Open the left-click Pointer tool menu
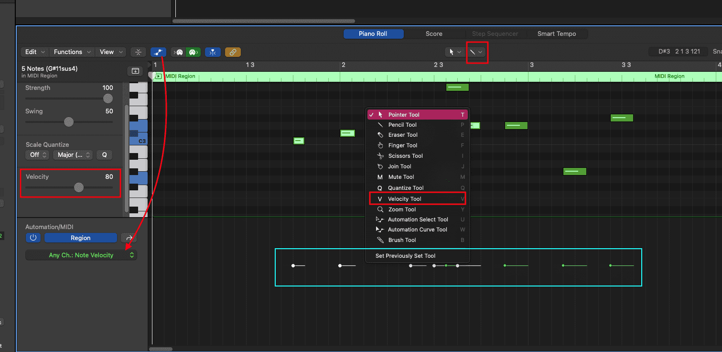The height and width of the screenshot is (352, 722). point(454,52)
